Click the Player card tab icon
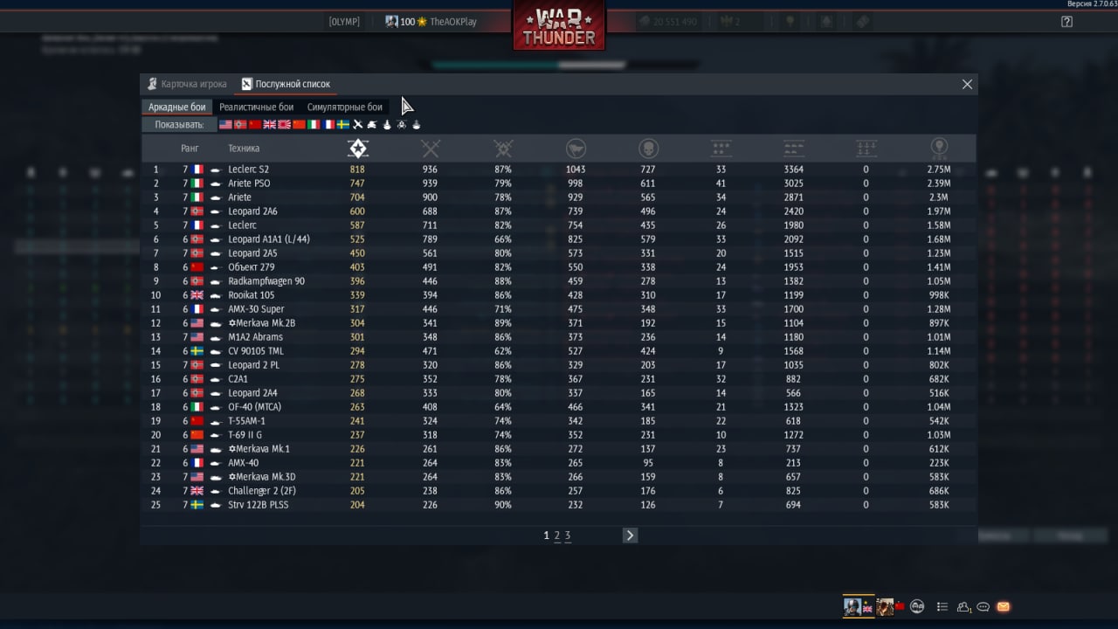This screenshot has height=629, width=1118. (152, 84)
